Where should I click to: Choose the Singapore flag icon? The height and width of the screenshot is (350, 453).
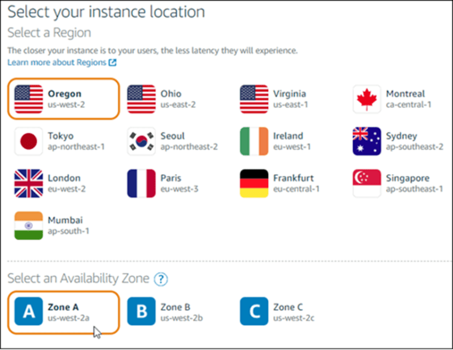pyautogui.click(x=367, y=184)
